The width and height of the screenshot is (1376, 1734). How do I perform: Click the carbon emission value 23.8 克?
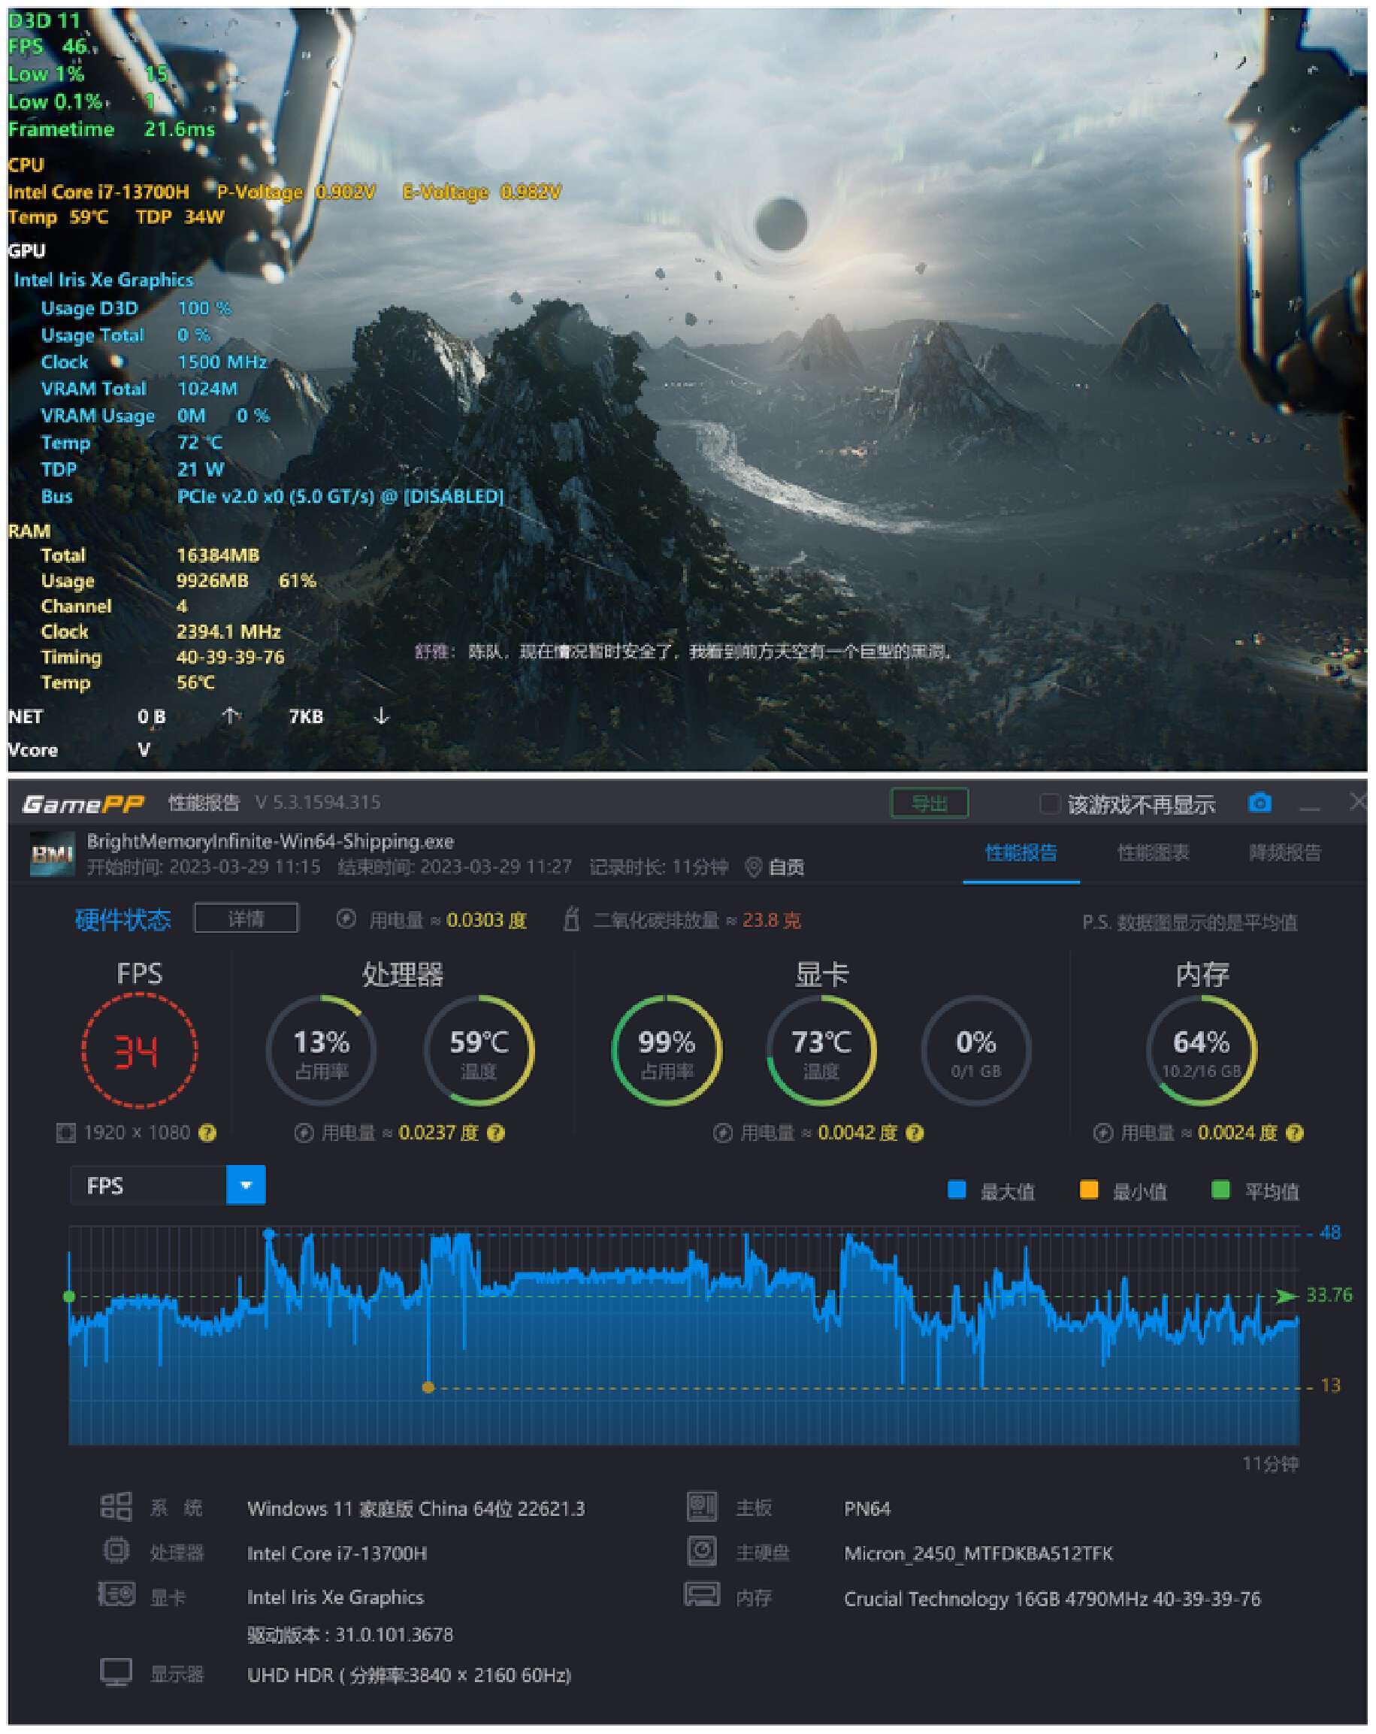(x=771, y=920)
